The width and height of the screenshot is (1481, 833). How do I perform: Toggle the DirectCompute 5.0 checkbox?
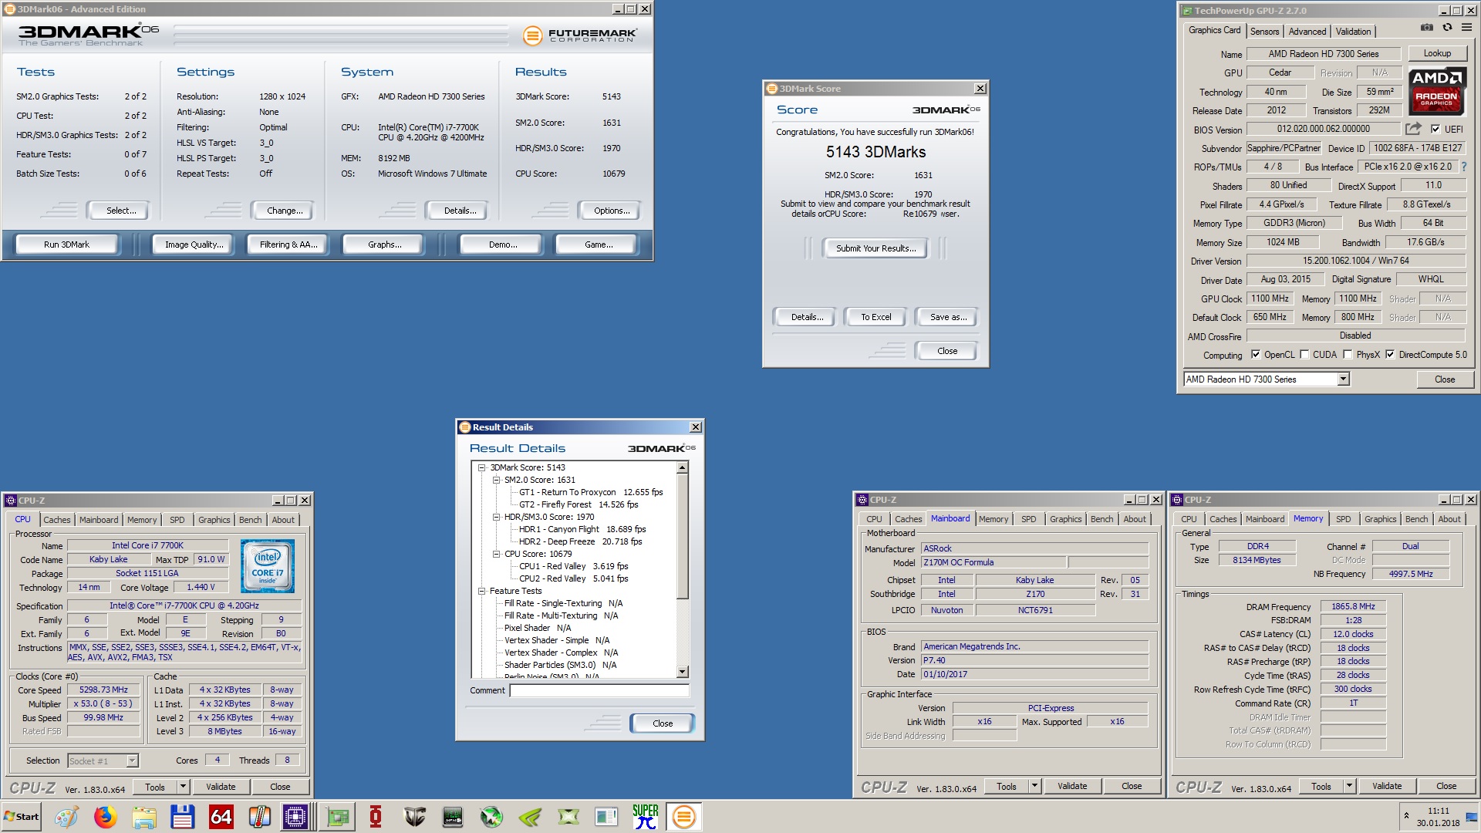point(1390,355)
